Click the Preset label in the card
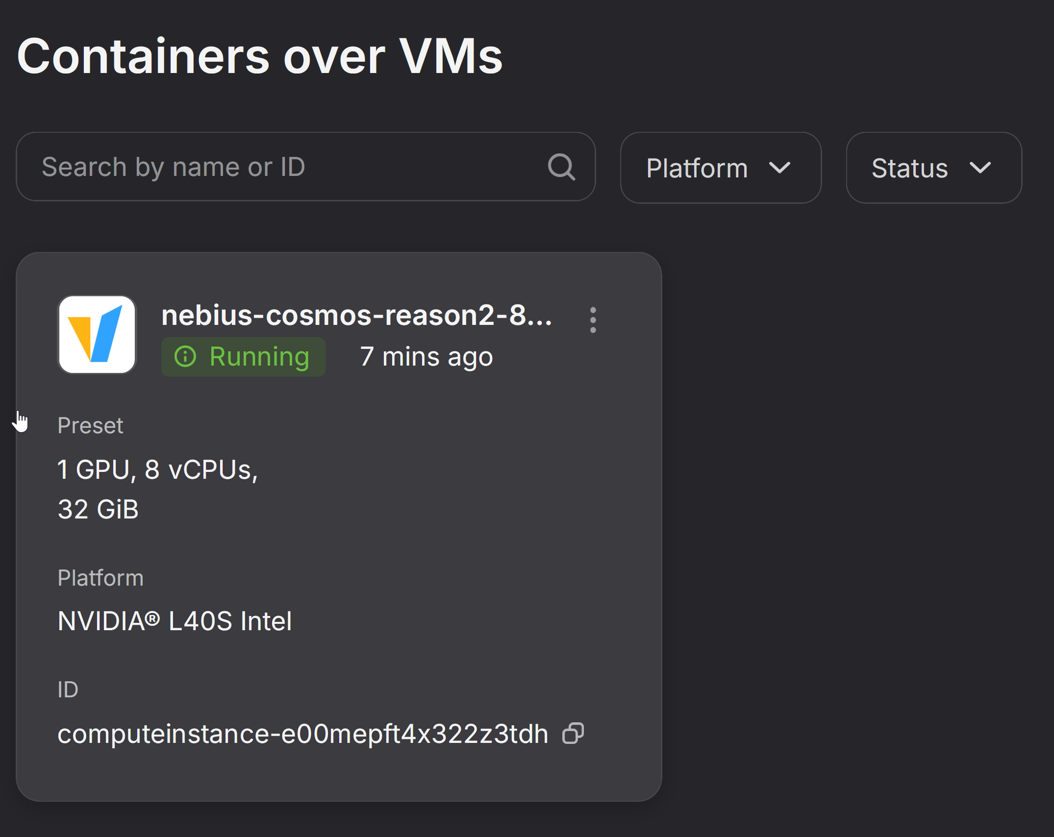 click(x=90, y=425)
